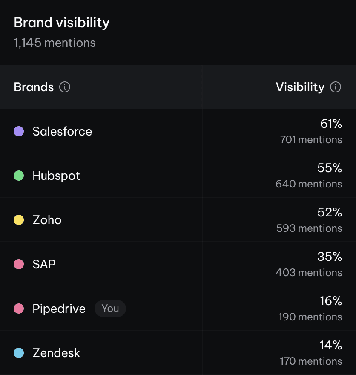356x375 pixels.
Task: Open the SAP brand entry
Action: (x=44, y=264)
